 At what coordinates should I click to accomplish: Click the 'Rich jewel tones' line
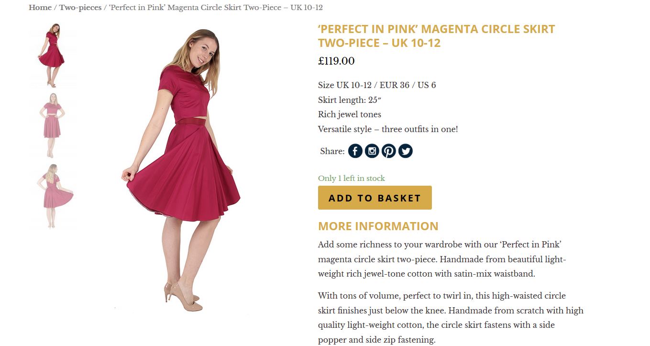point(349,114)
